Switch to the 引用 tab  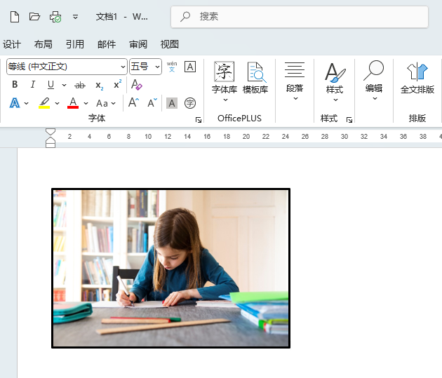[74, 44]
